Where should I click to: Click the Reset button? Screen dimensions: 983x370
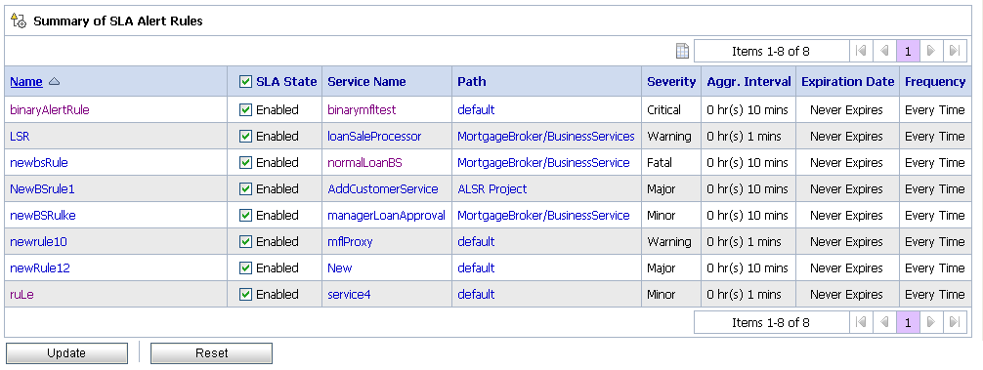click(211, 353)
